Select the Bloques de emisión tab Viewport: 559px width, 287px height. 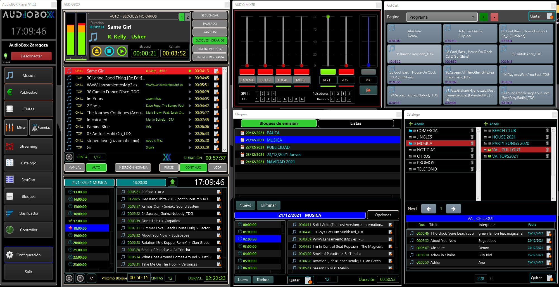(279, 123)
